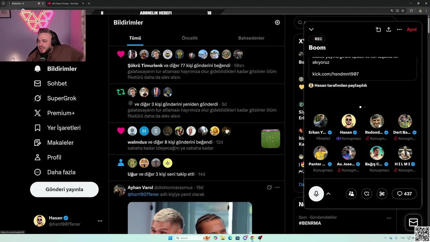The image size is (430, 242).
Task: Click Erkan Y. host avatar in Space
Action: coord(320,121)
